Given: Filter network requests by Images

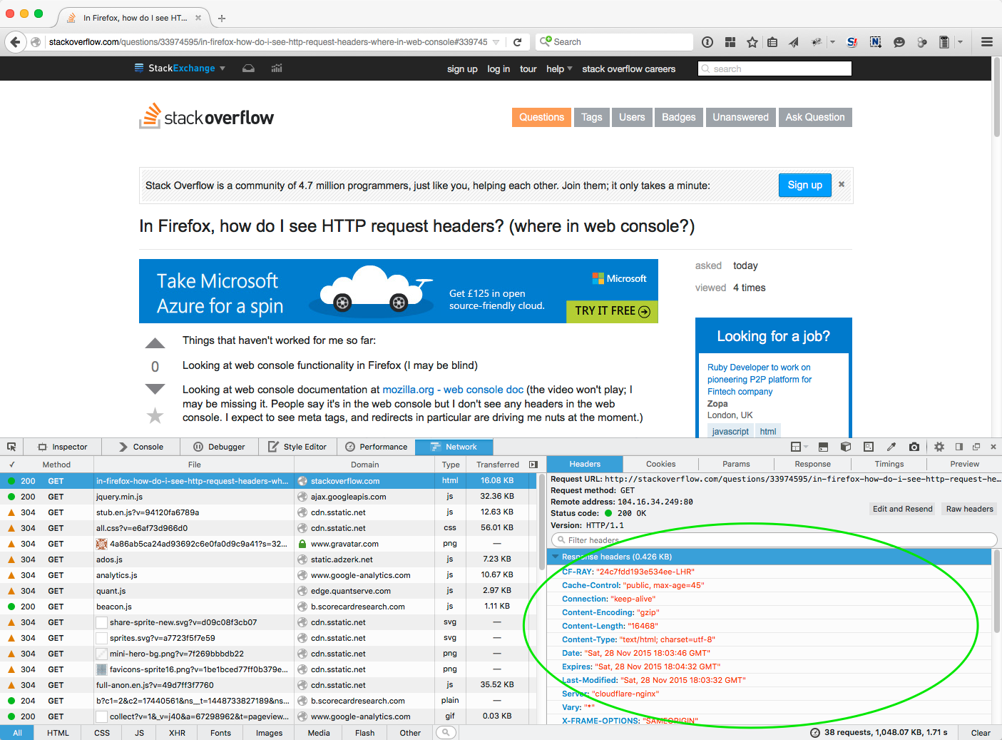Looking at the screenshot, I should coord(270,733).
